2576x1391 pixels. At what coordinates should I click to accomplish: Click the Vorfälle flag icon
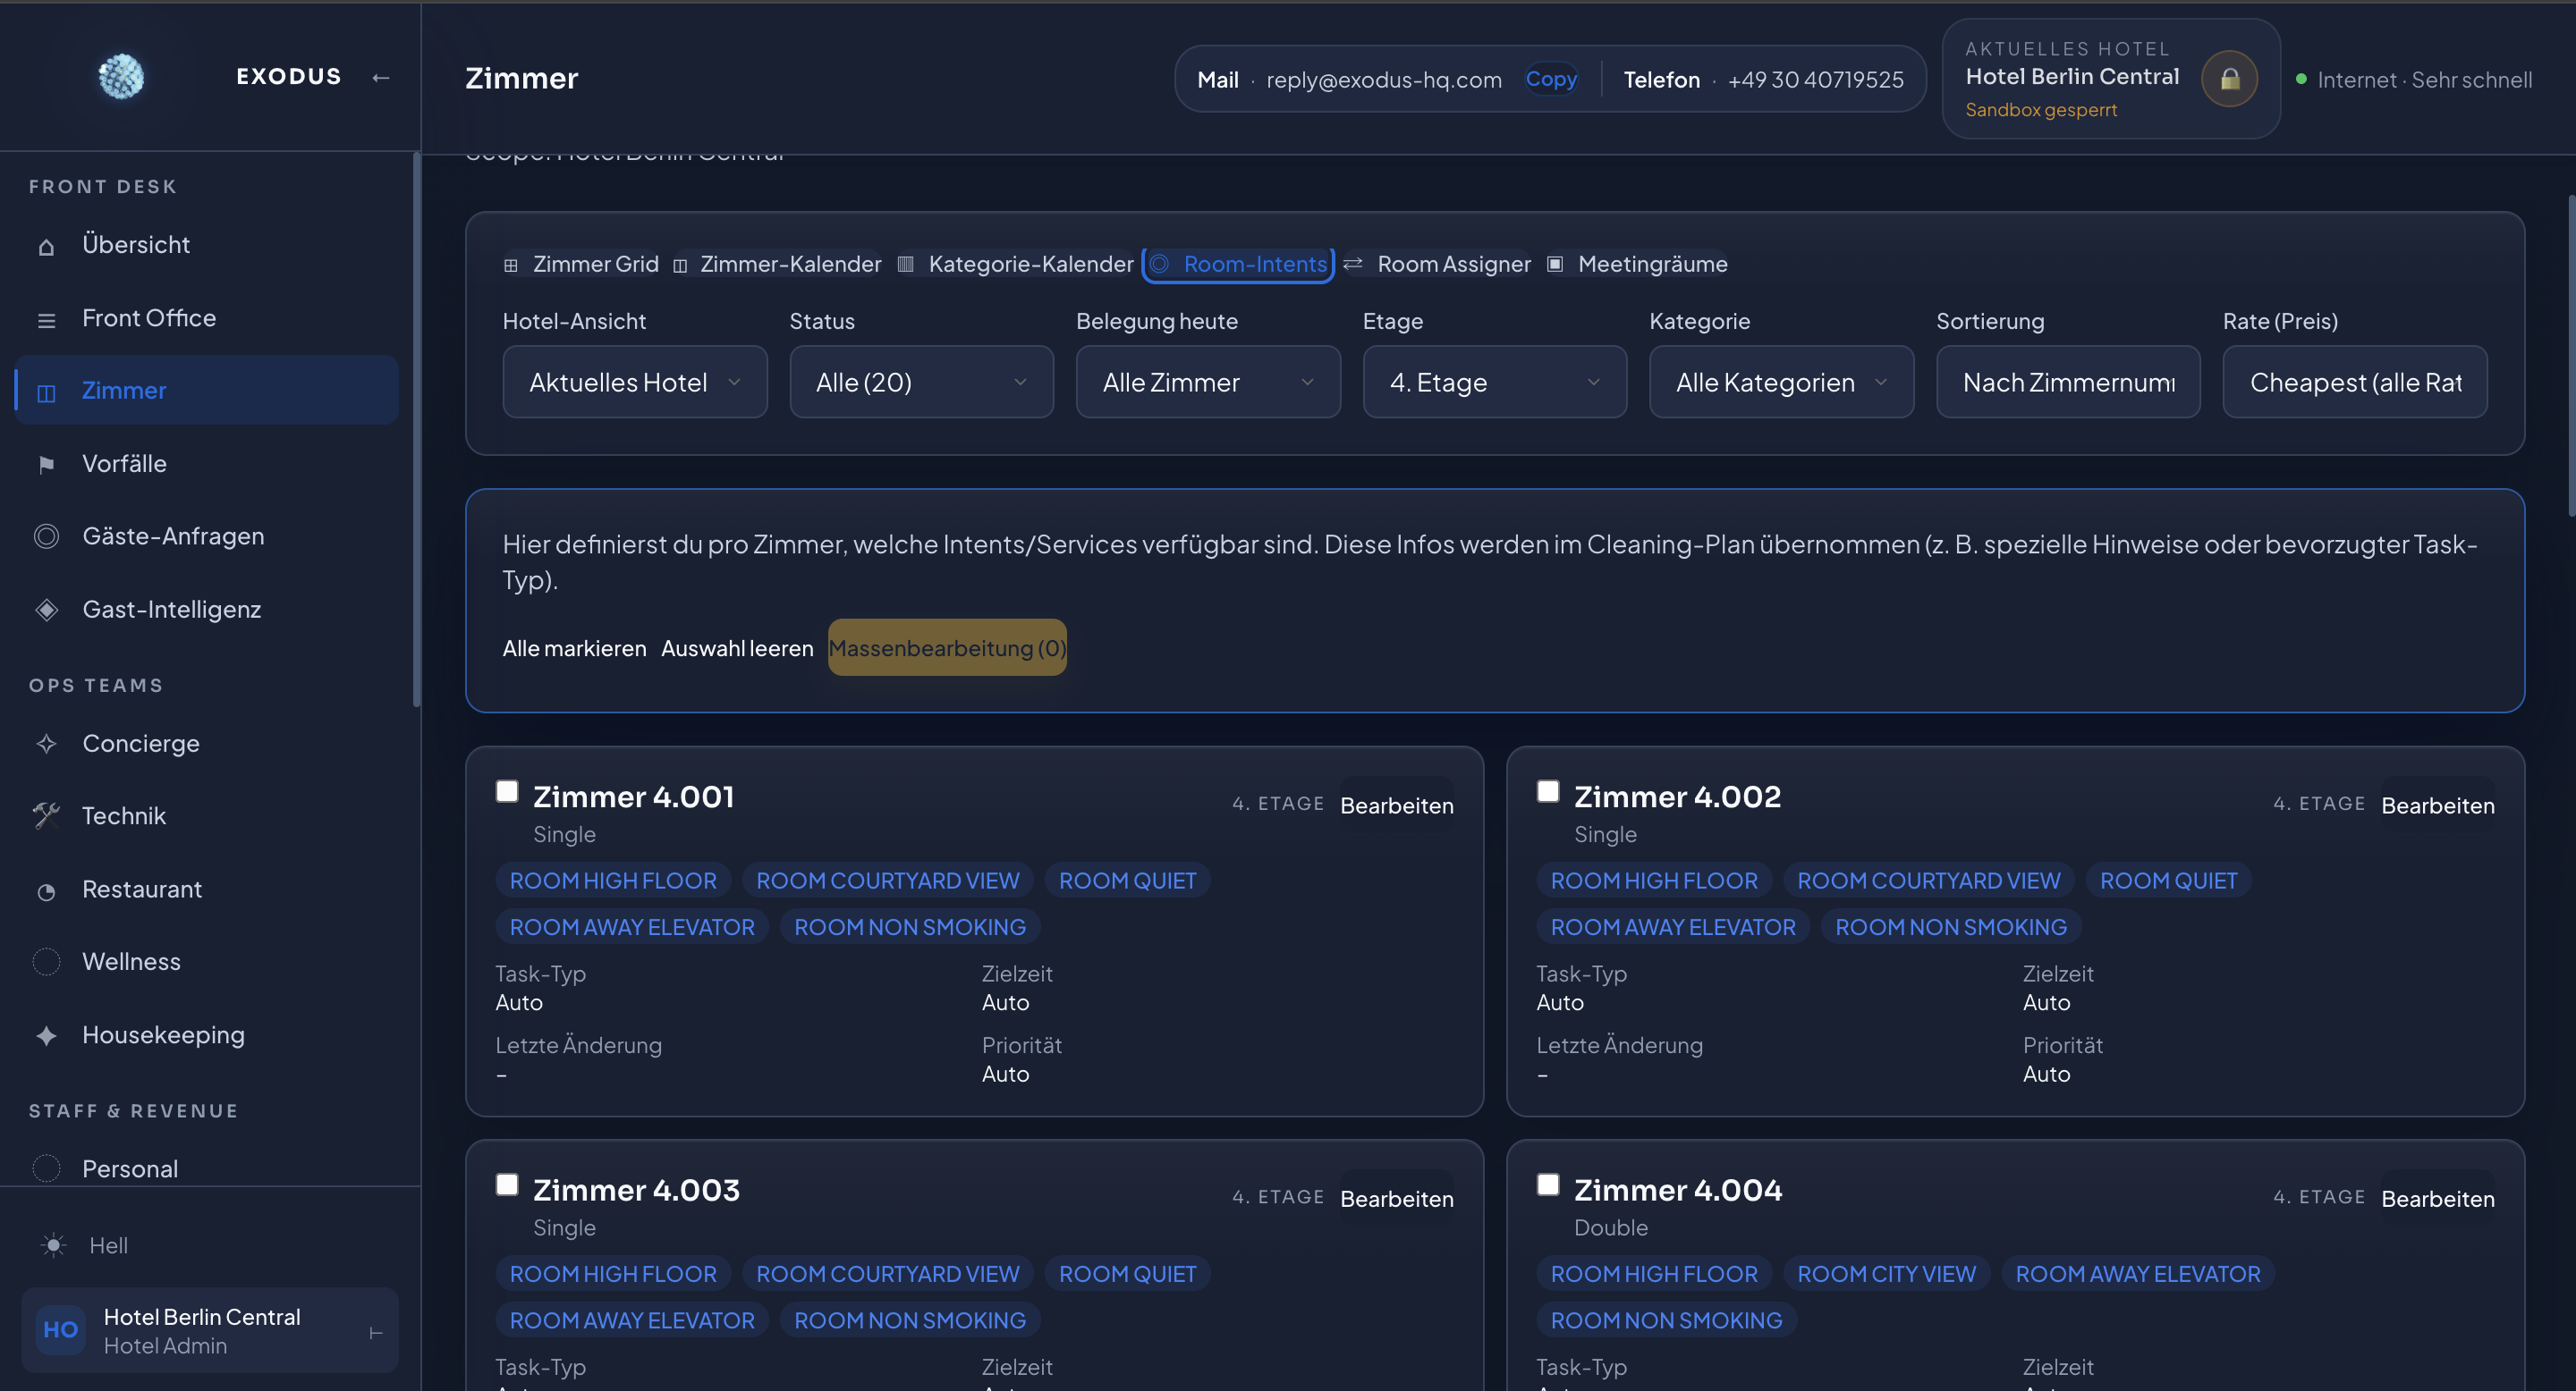[x=46, y=465]
